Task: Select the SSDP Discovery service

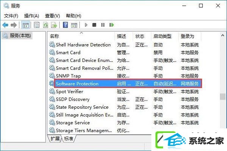Action: click(125, 99)
